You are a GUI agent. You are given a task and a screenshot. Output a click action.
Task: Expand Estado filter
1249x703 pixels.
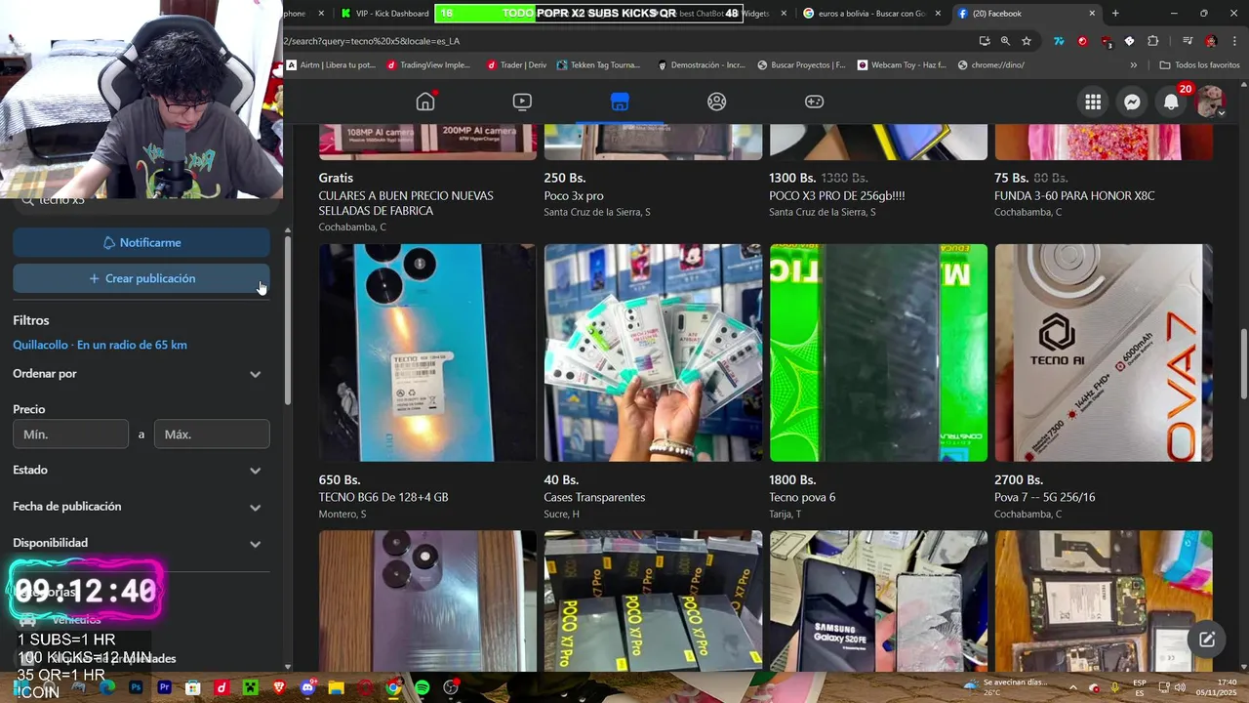tap(141, 470)
